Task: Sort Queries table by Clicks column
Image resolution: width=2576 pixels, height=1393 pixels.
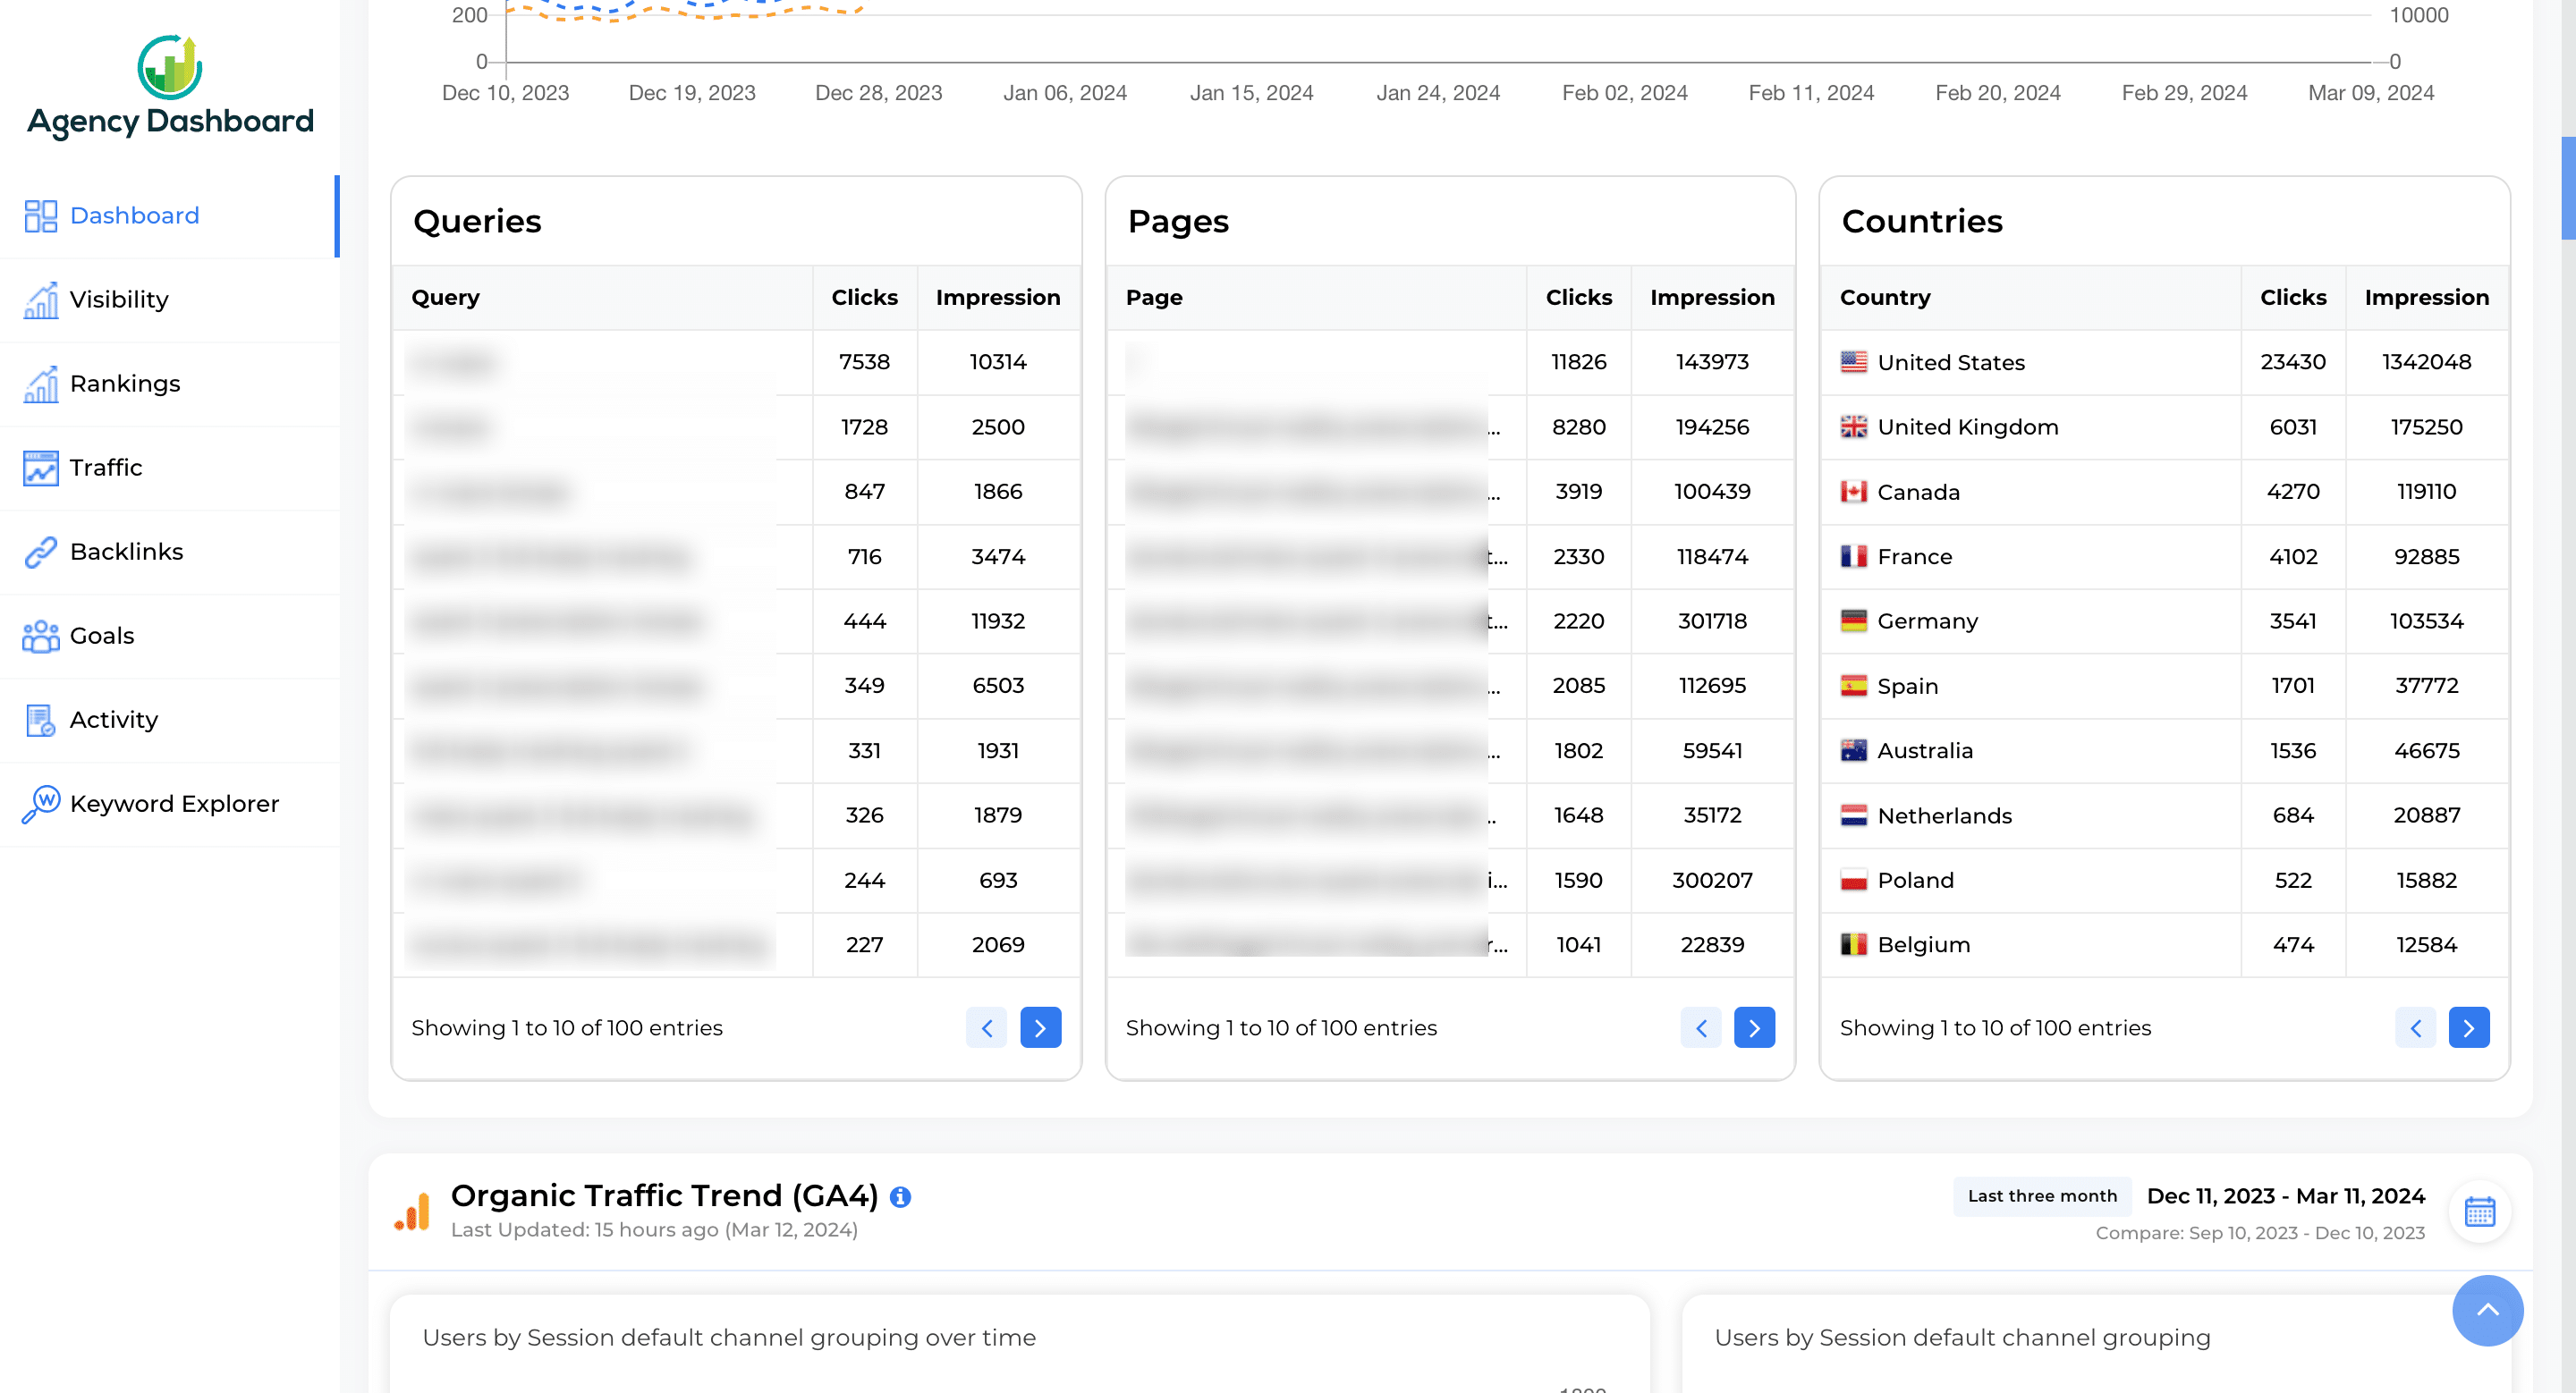Action: (864, 298)
